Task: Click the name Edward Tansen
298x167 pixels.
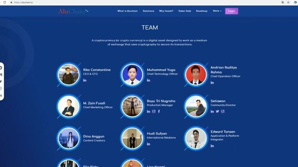Action: tap(223, 132)
